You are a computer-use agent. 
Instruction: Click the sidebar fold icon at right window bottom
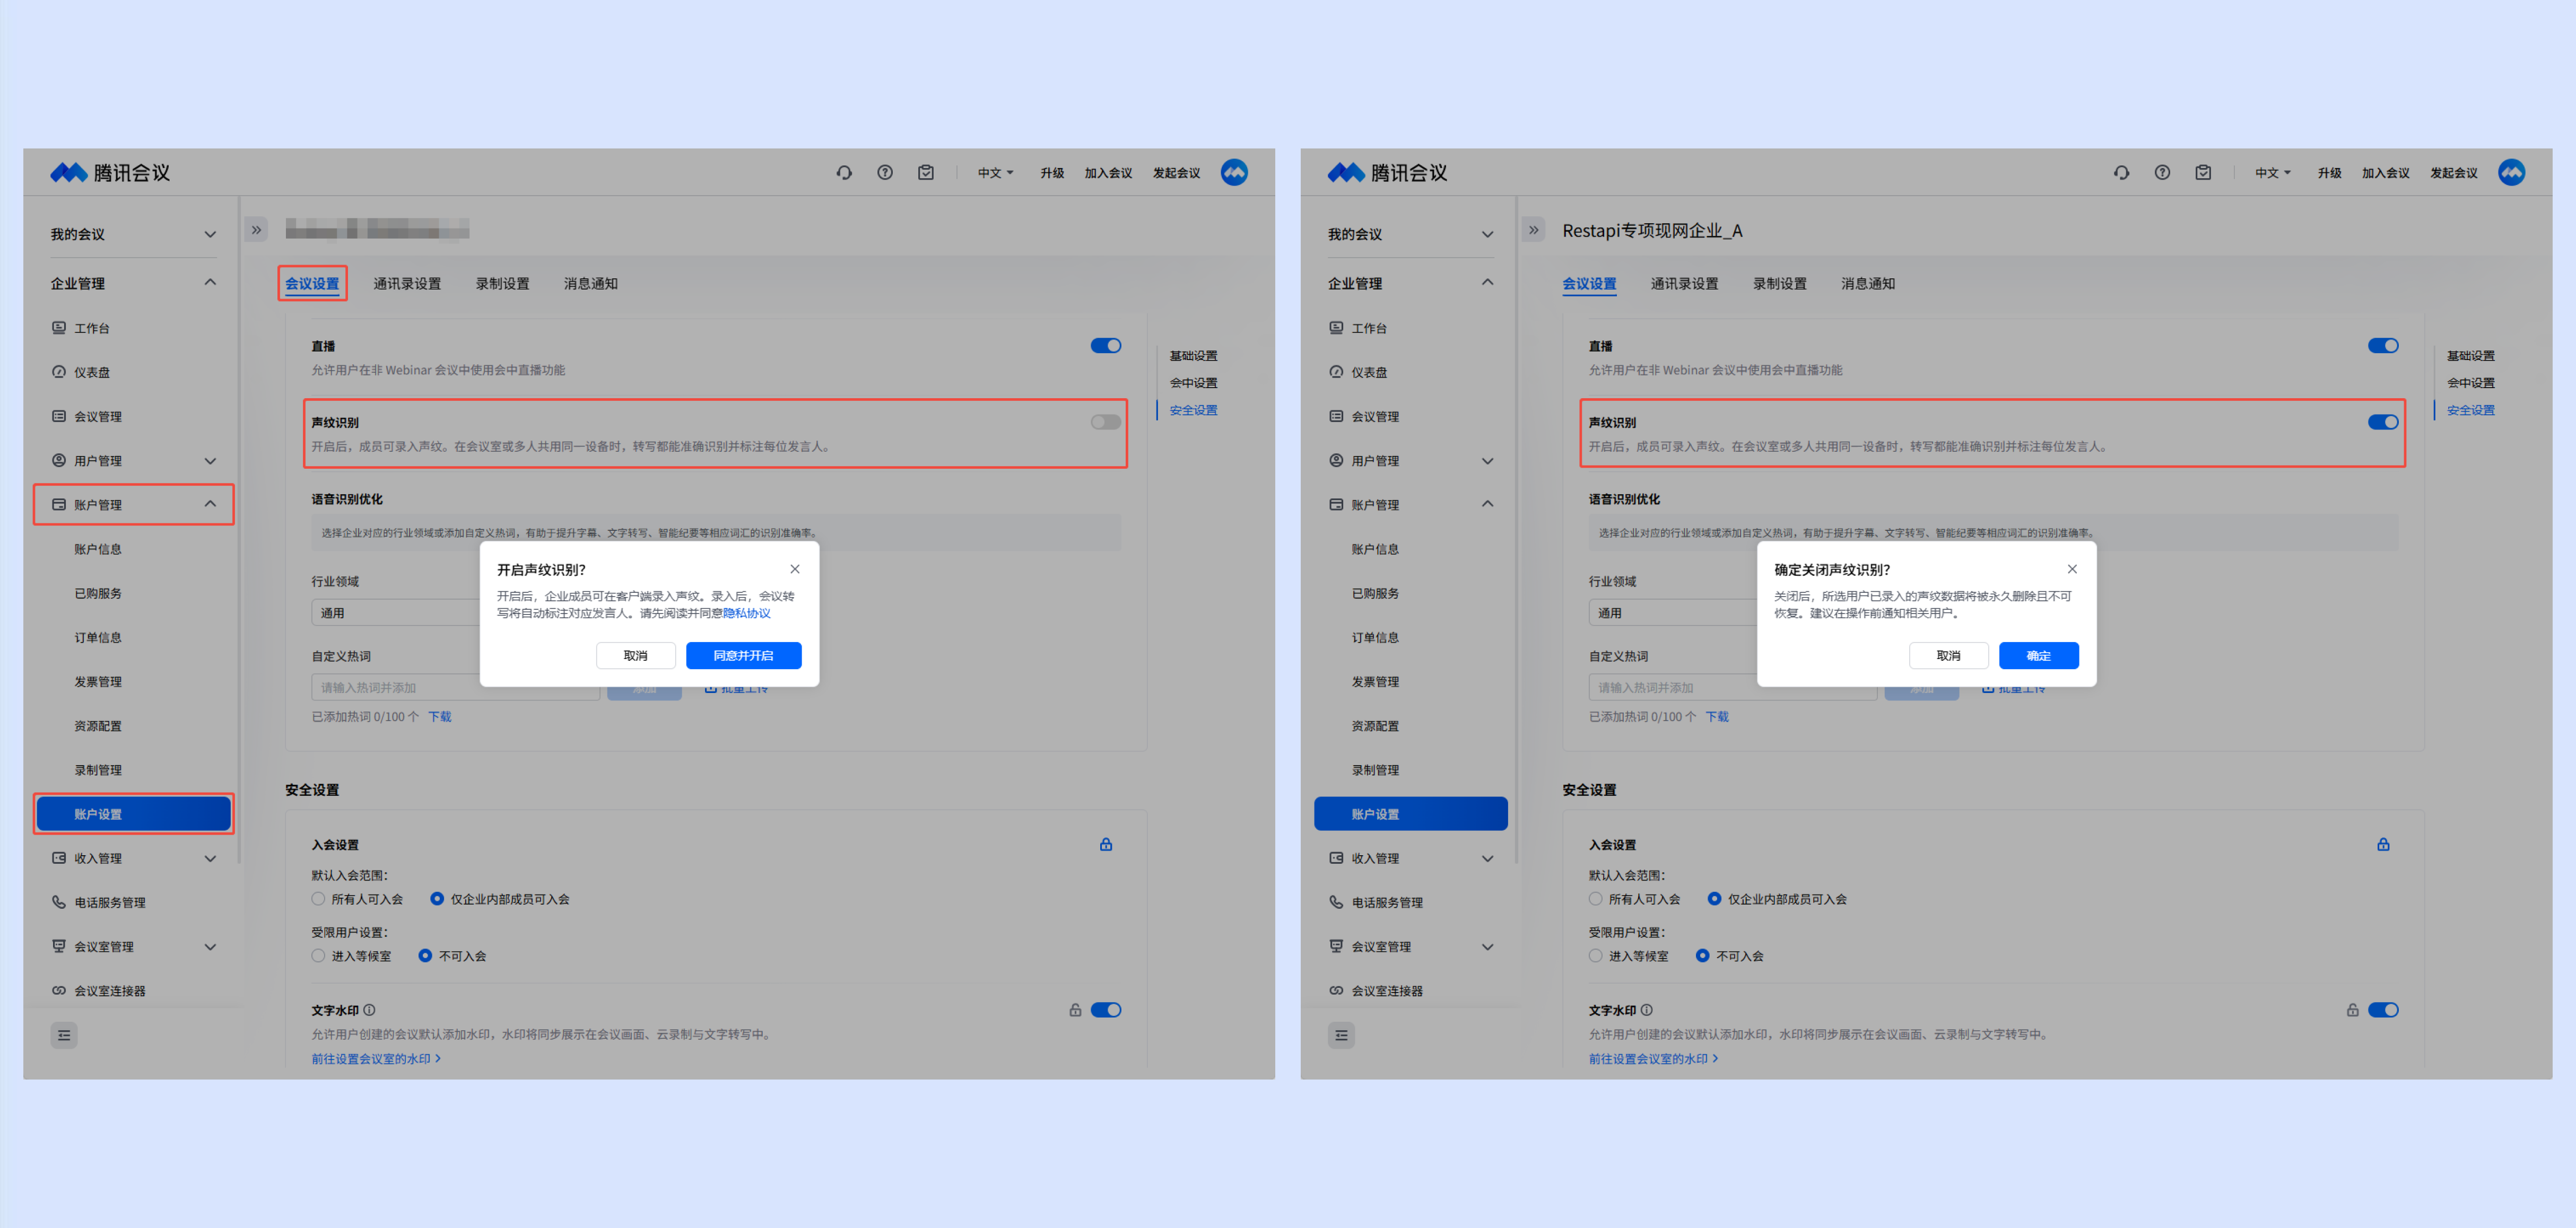pos(1341,1035)
